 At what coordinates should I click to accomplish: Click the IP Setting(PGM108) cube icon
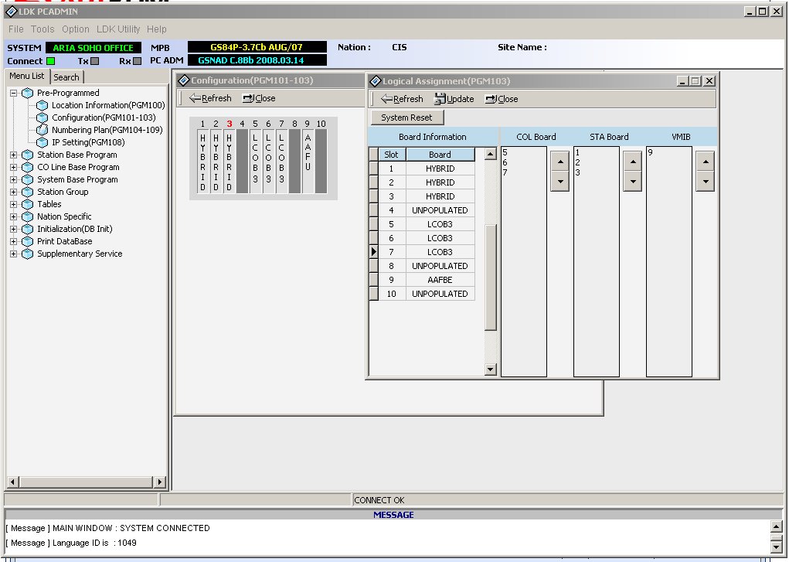point(43,142)
